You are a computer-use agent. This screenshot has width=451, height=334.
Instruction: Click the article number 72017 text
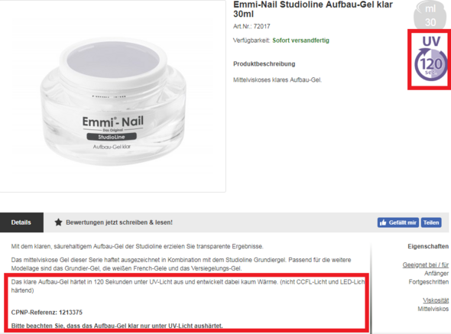pos(251,27)
